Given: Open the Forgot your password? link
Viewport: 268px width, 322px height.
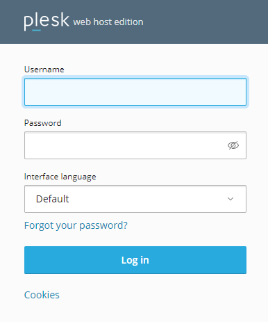Looking at the screenshot, I should pyautogui.click(x=76, y=225).
